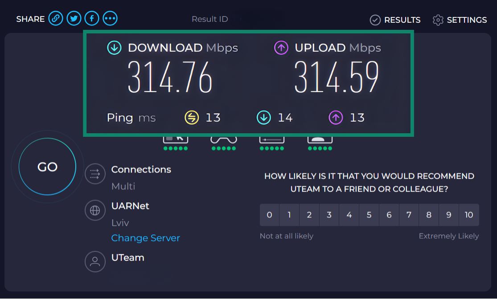Copy the shareable result link

[x=56, y=18]
